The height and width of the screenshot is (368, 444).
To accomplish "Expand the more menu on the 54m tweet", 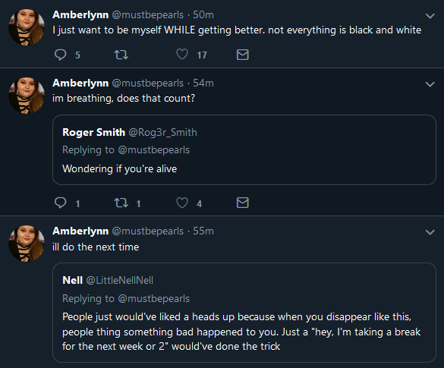I will coord(430,84).
